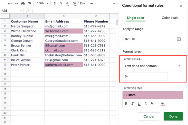Open the 'Text does not contain' condition dropdown

(x=153, y=66)
